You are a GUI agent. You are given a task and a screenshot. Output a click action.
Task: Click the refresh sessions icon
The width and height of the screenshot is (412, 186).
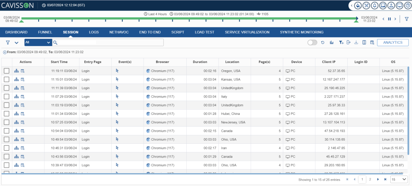tap(323, 43)
